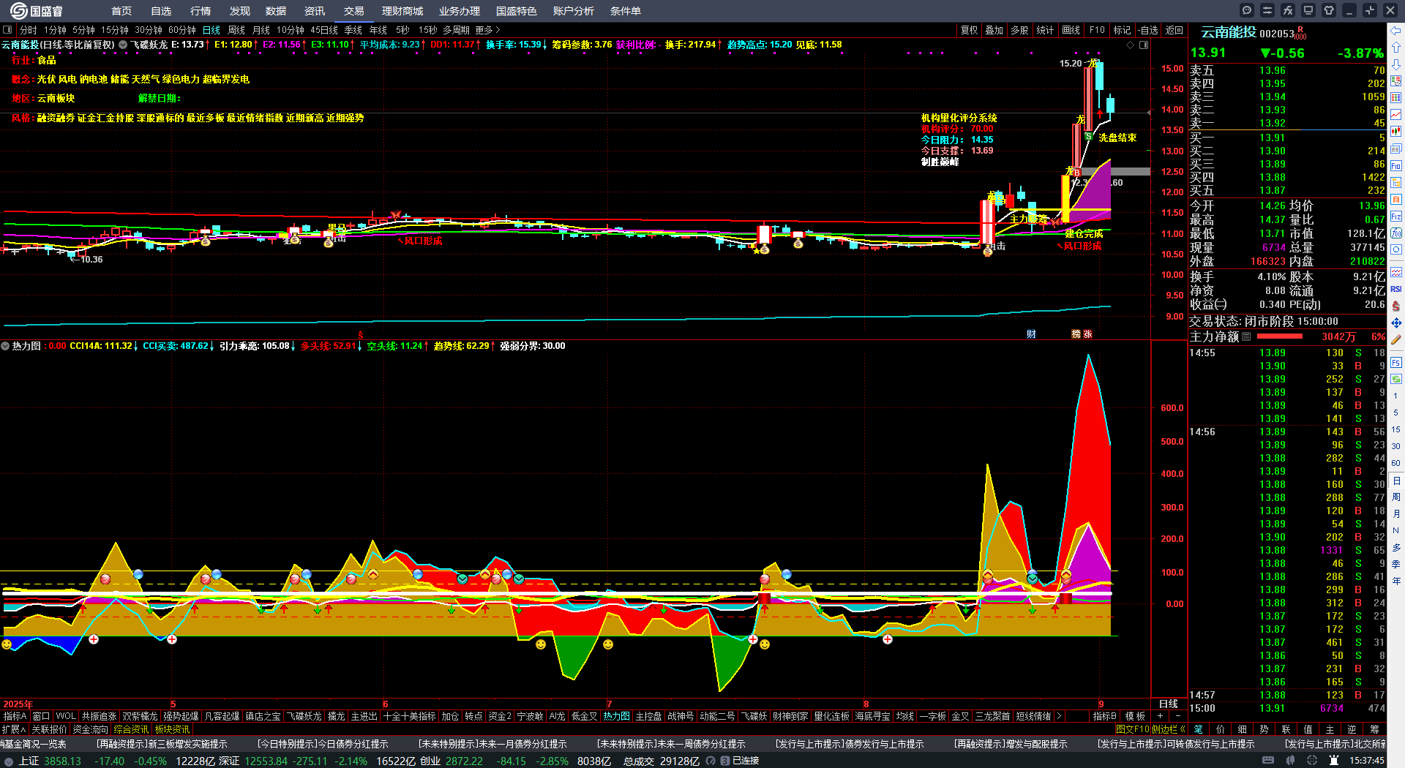This screenshot has width=1405, height=768.
Task: Toggle the 筹 chip distribution view
Action: (x=1374, y=729)
